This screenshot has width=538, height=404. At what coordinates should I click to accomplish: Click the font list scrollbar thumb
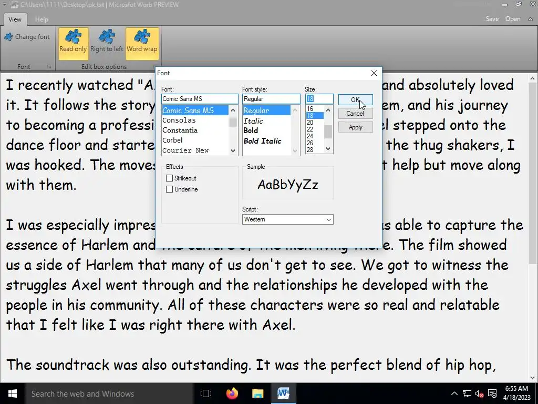[233, 122]
